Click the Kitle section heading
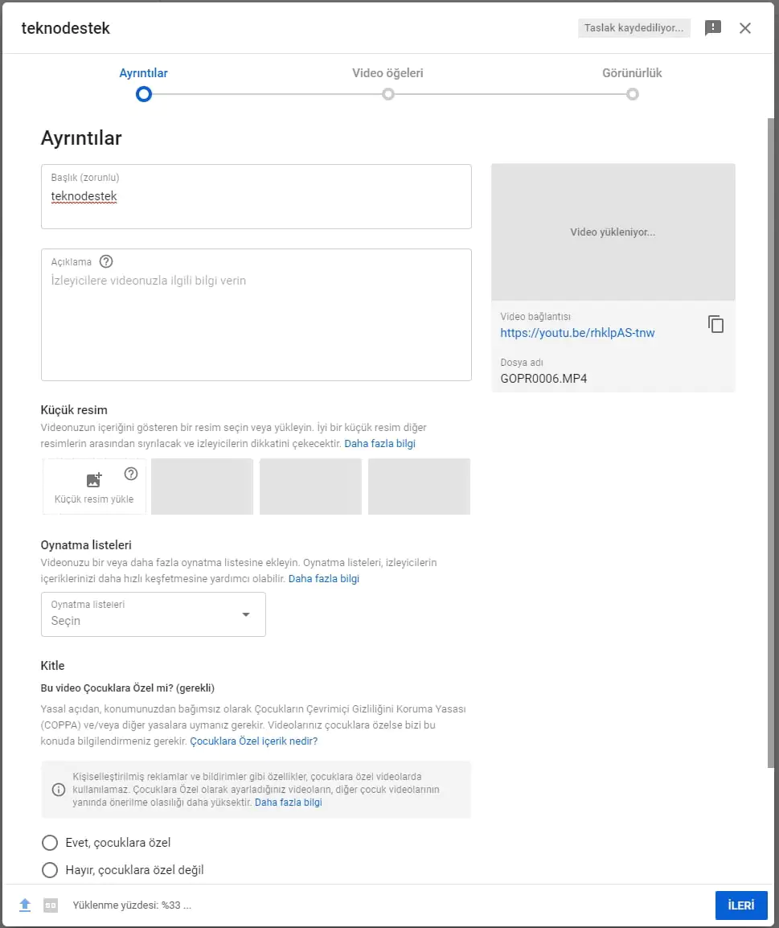 tap(52, 665)
